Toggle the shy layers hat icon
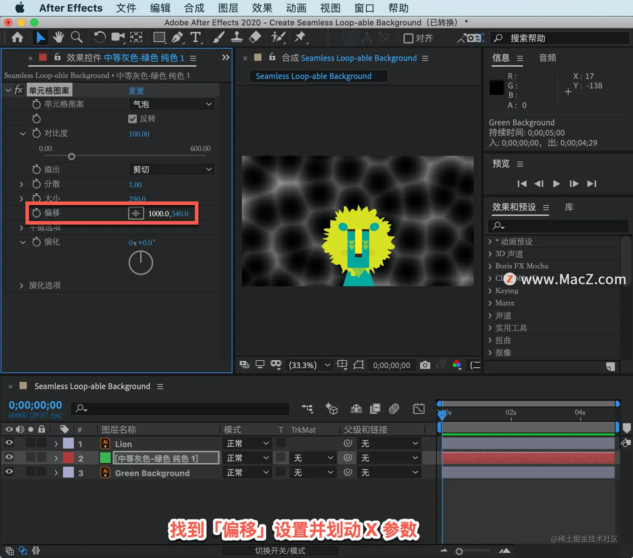The width and height of the screenshot is (633, 558). point(356,408)
